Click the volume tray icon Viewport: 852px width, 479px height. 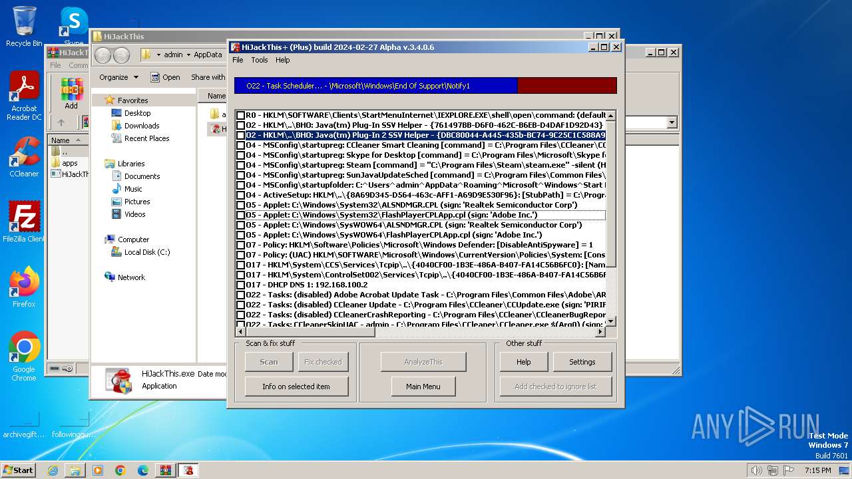[x=756, y=470]
